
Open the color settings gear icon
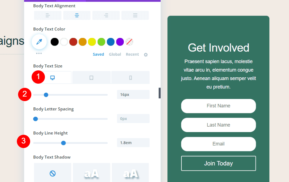146,54
